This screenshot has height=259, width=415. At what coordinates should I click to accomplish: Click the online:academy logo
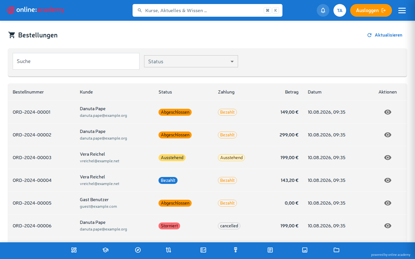(35, 10)
